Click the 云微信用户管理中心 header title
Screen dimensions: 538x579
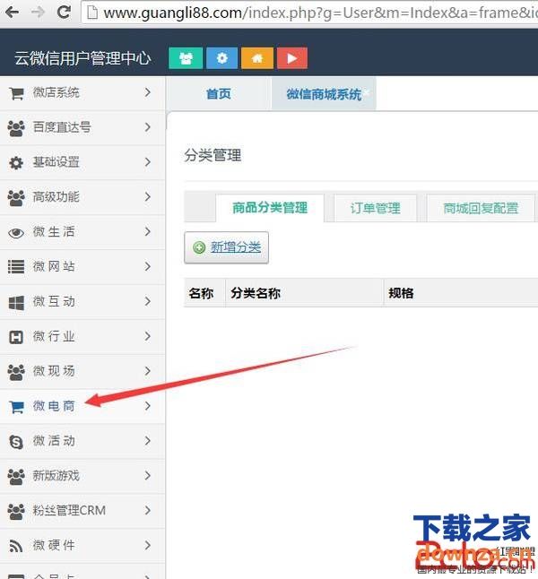pos(82,58)
